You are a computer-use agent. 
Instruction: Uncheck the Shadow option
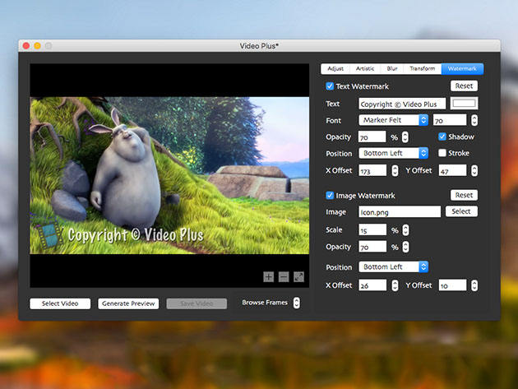442,137
